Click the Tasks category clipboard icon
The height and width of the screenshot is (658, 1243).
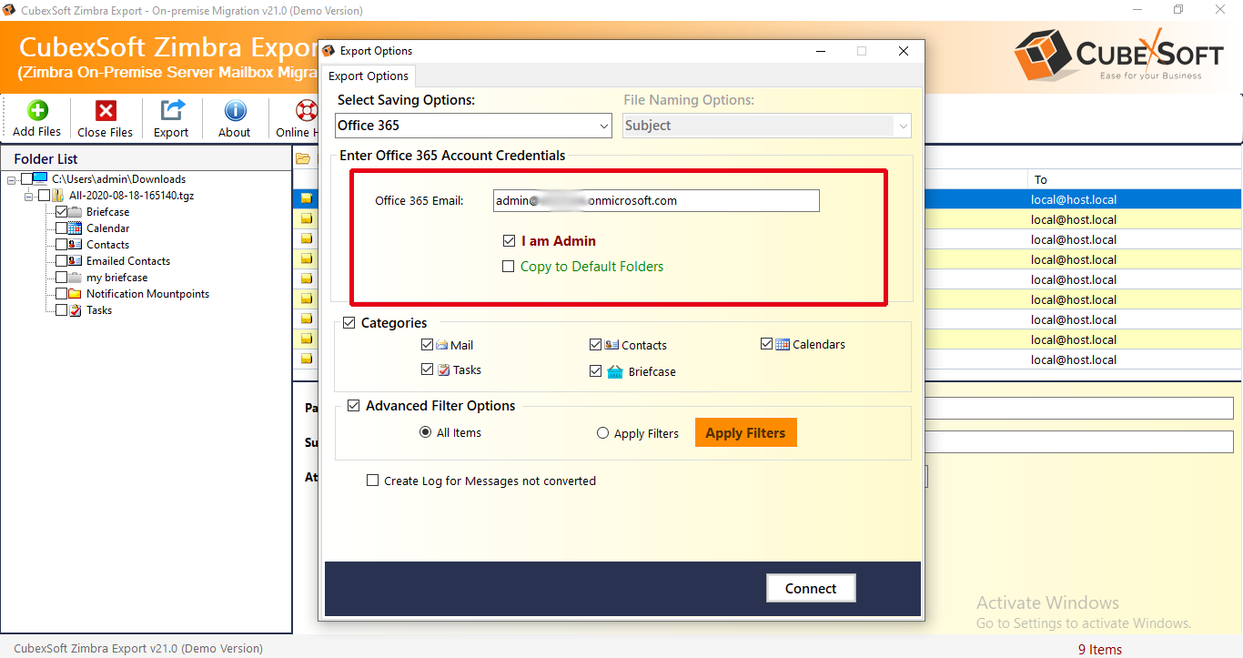click(443, 369)
